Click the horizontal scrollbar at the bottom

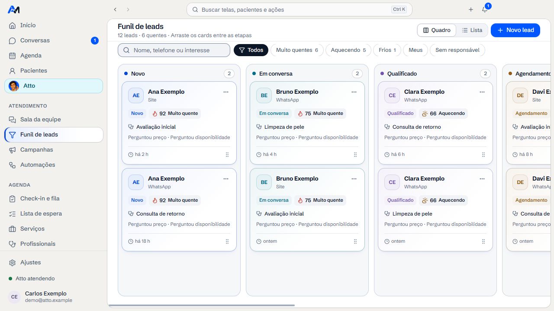[202, 305]
